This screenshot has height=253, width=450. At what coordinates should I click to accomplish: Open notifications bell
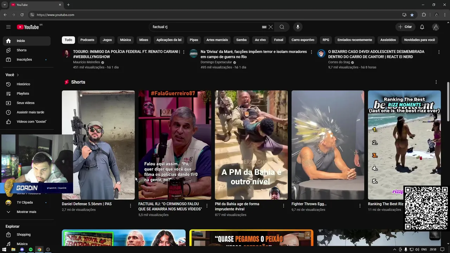pyautogui.click(x=422, y=27)
